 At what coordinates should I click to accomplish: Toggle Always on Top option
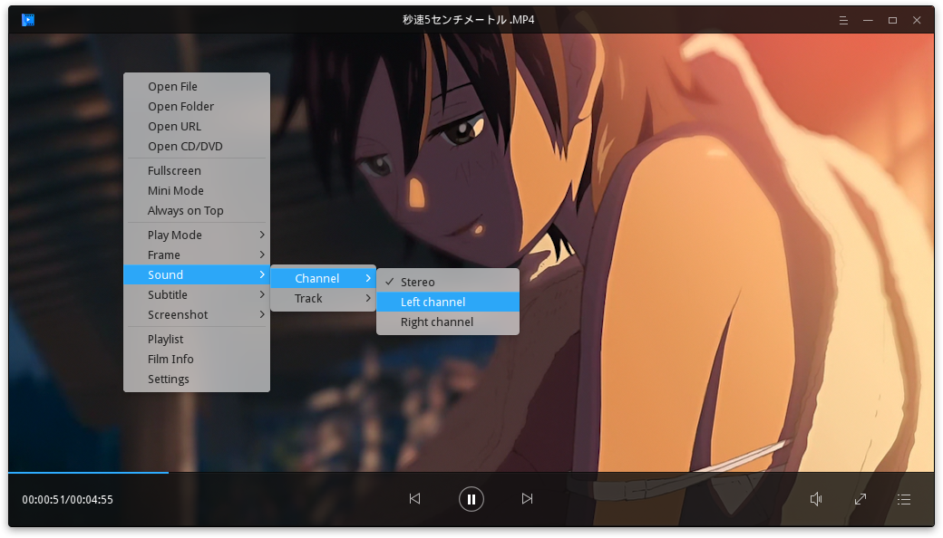coord(197,211)
